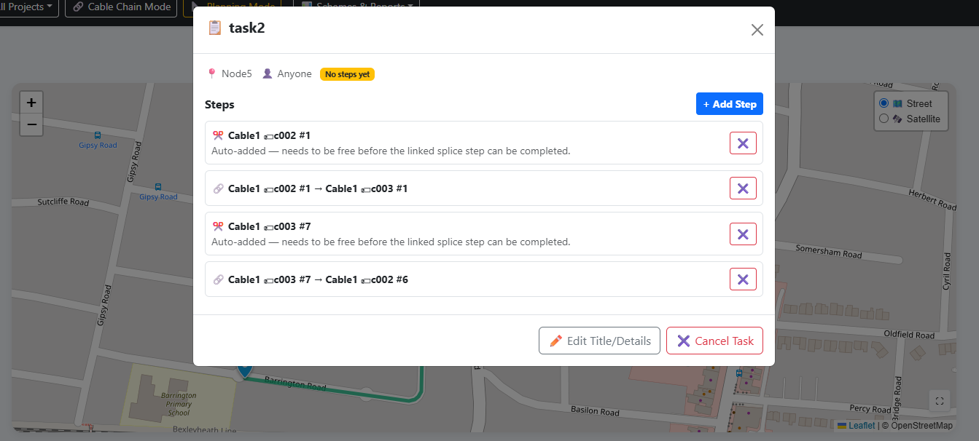Click the link icon of c002 #1 splice step

coord(217,188)
